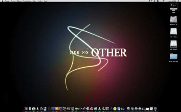Image resolution: width=181 pixels, height=112 pixels.
Task: Select the WD 200 Go drive
Action: [x=173, y=33]
